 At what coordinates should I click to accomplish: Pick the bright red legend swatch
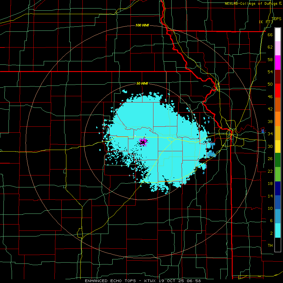tap(278, 91)
